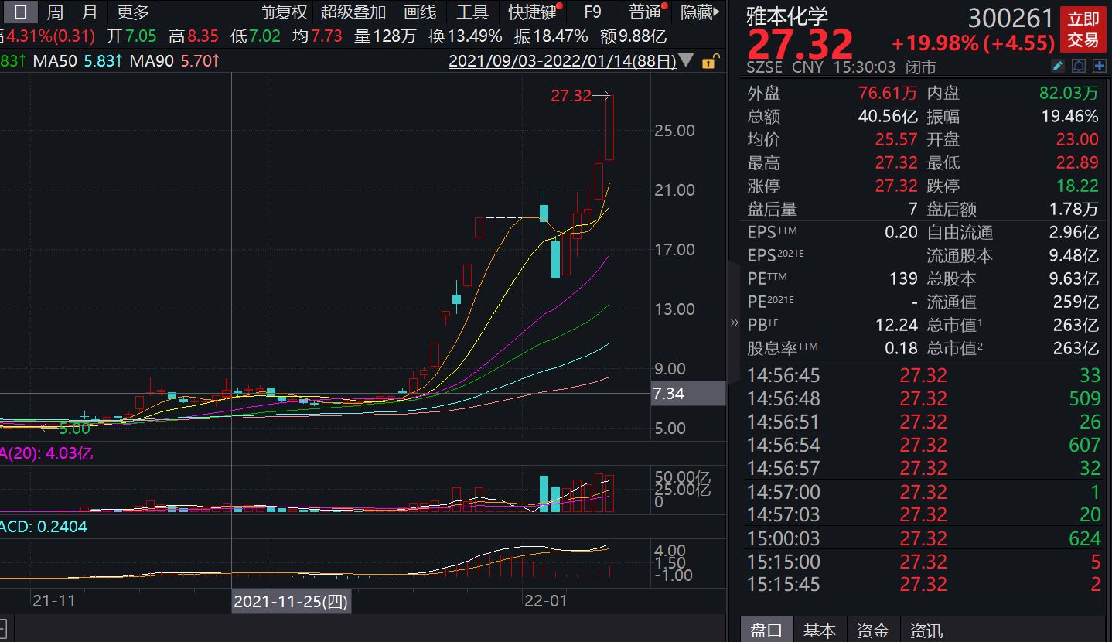Click the date range 2021/09/03-2022/01/14 link
The image size is (1112, 642).
point(562,61)
